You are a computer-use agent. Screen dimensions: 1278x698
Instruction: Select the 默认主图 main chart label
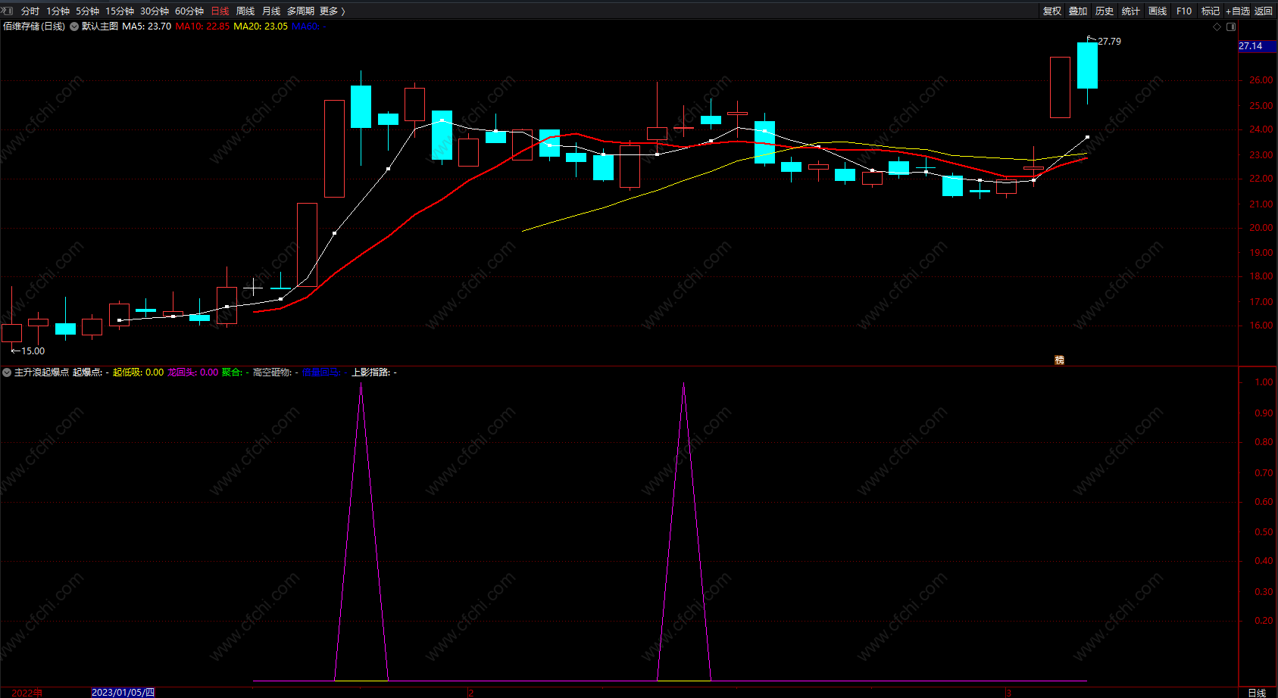tap(100, 26)
